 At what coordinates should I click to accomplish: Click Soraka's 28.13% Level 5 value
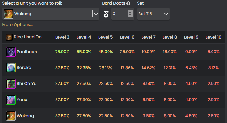[106, 68]
